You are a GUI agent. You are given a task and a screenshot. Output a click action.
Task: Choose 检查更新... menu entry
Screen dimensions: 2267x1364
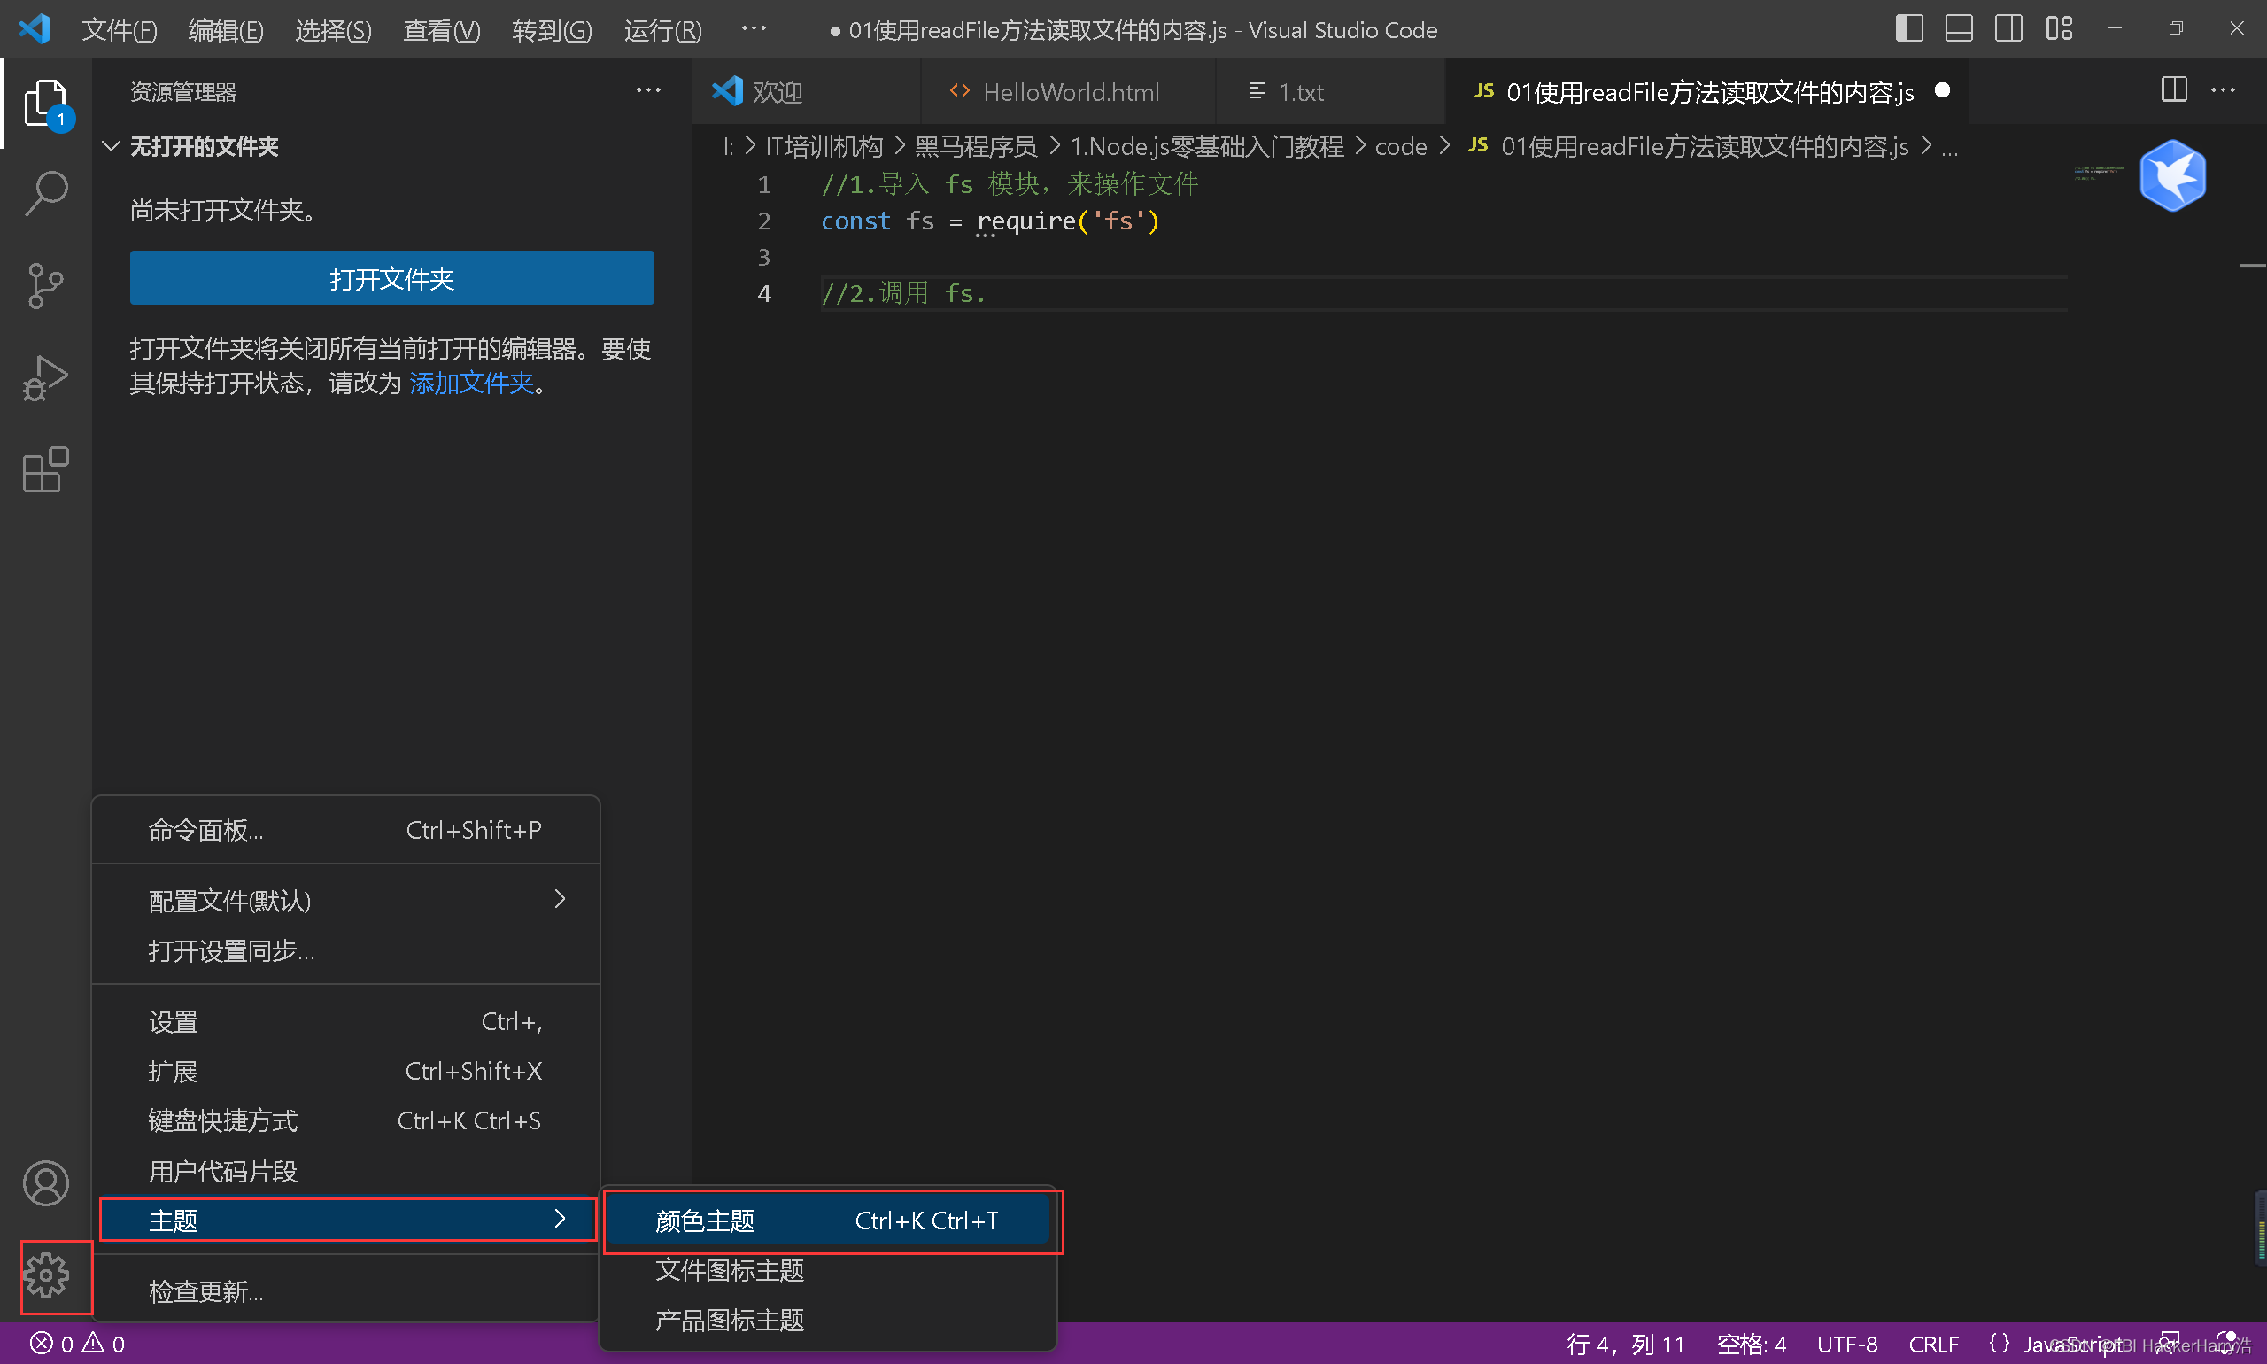click(345, 1291)
